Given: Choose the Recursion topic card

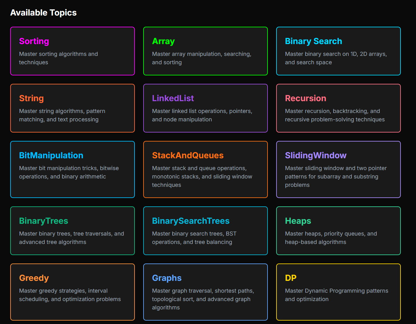Looking at the screenshot, I should tap(339, 108).
